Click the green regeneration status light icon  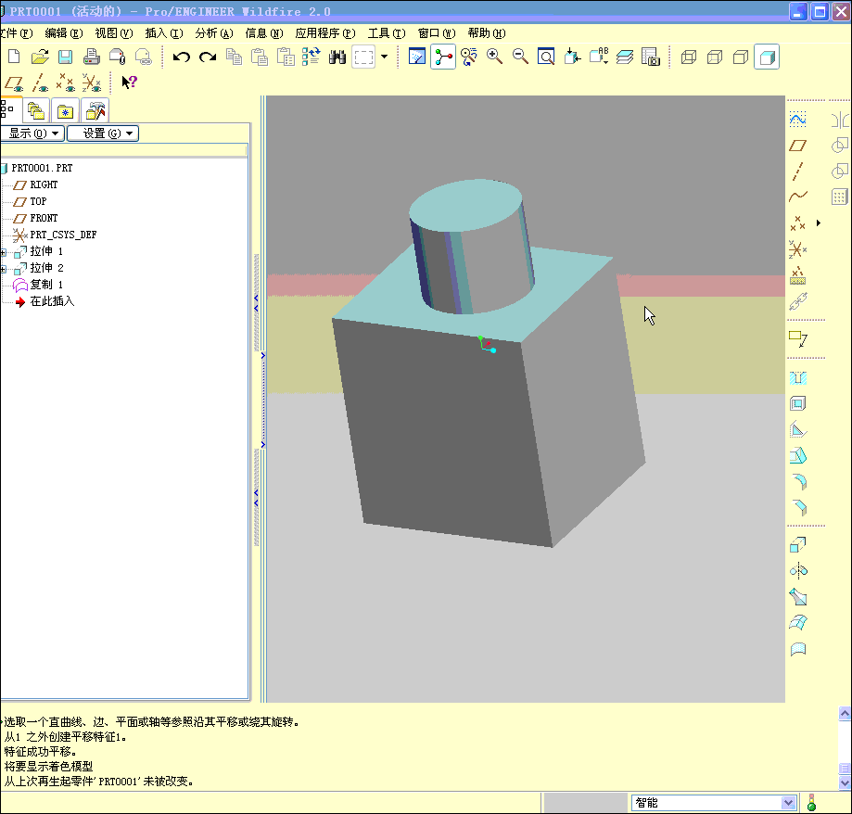coord(812,803)
